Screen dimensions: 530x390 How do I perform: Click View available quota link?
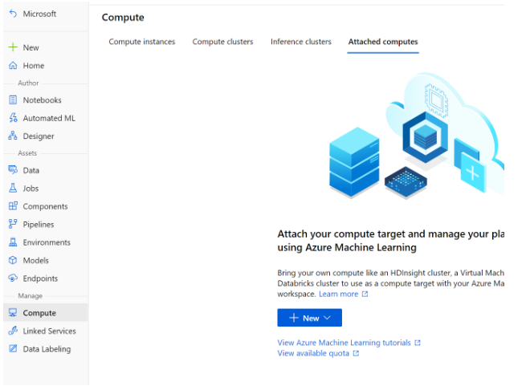coord(313,353)
